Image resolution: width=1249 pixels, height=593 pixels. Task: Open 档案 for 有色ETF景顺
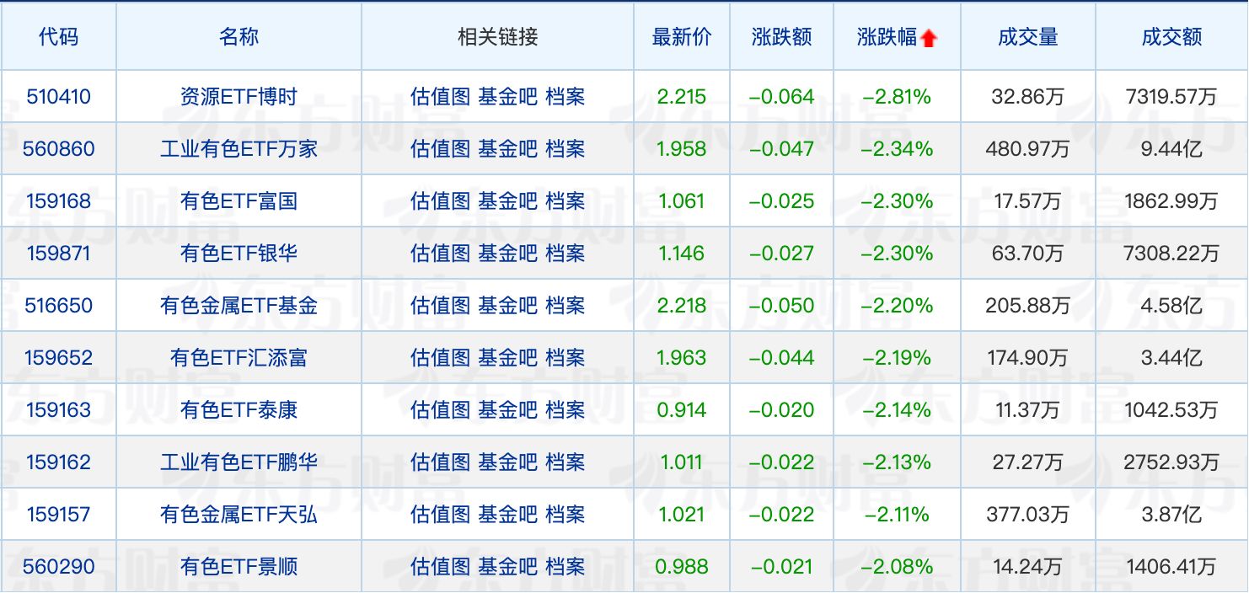pyautogui.click(x=565, y=567)
